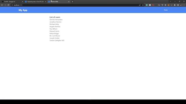186x104 pixels.
Task: Click the List of users heading
Action: (x=55, y=17)
